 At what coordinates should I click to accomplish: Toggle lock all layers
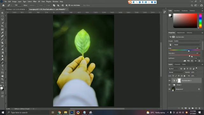pos(184,76)
